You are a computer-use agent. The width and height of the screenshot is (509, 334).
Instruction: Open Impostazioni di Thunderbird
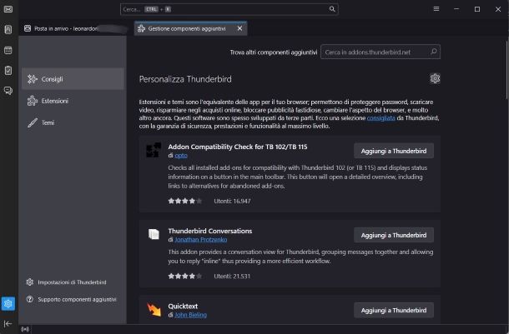coord(66,282)
